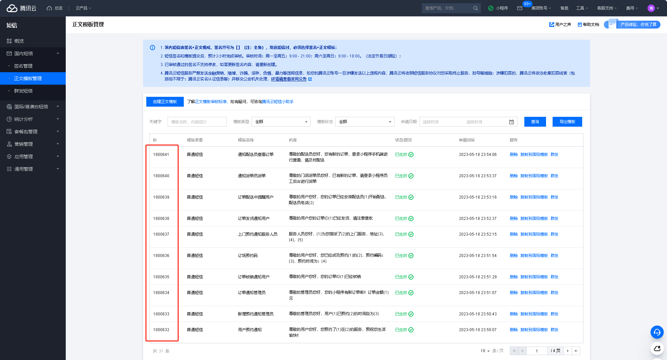The width and height of the screenshot is (667, 360).
Task: Delete template 1800635
Action: 513,277
